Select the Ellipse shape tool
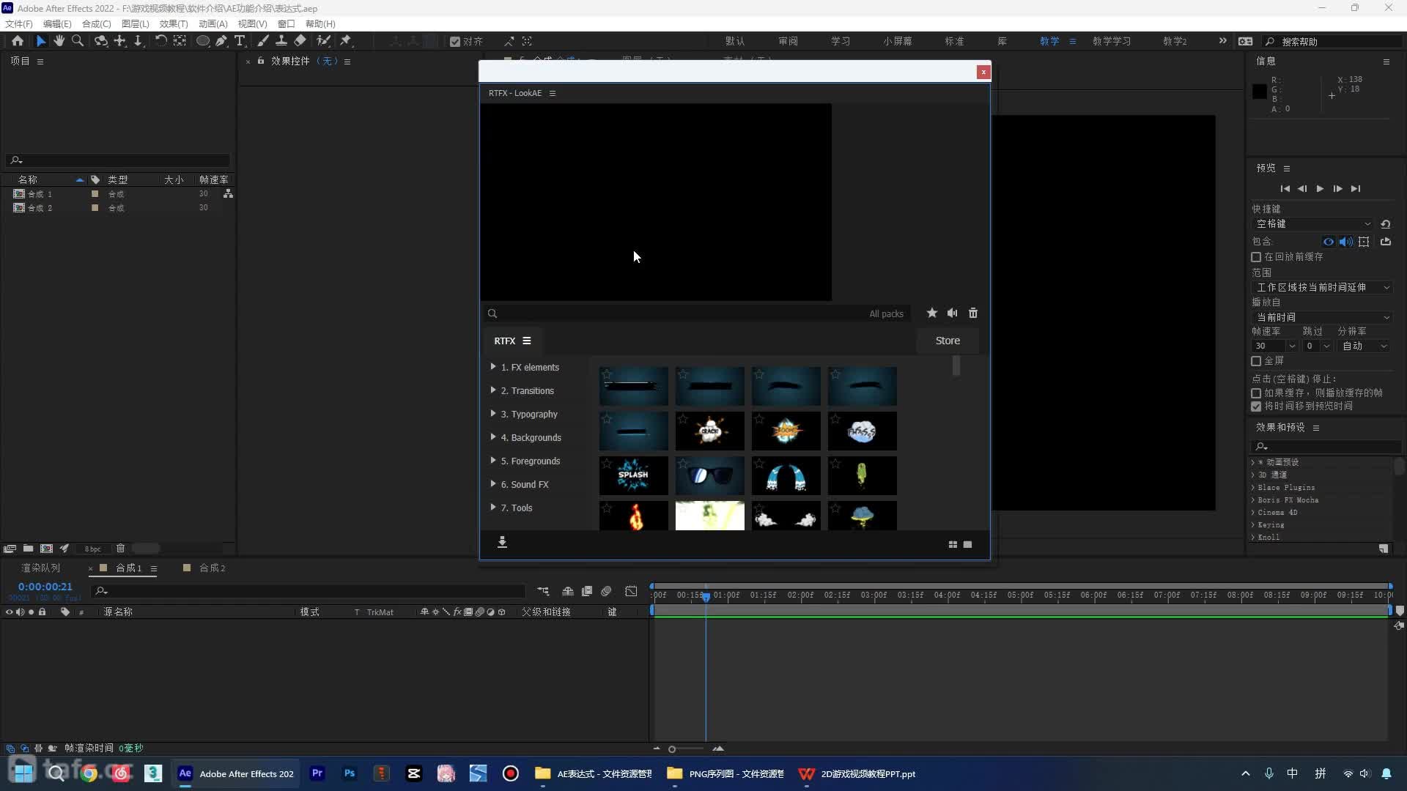Image resolution: width=1407 pixels, height=791 pixels. pos(203,41)
